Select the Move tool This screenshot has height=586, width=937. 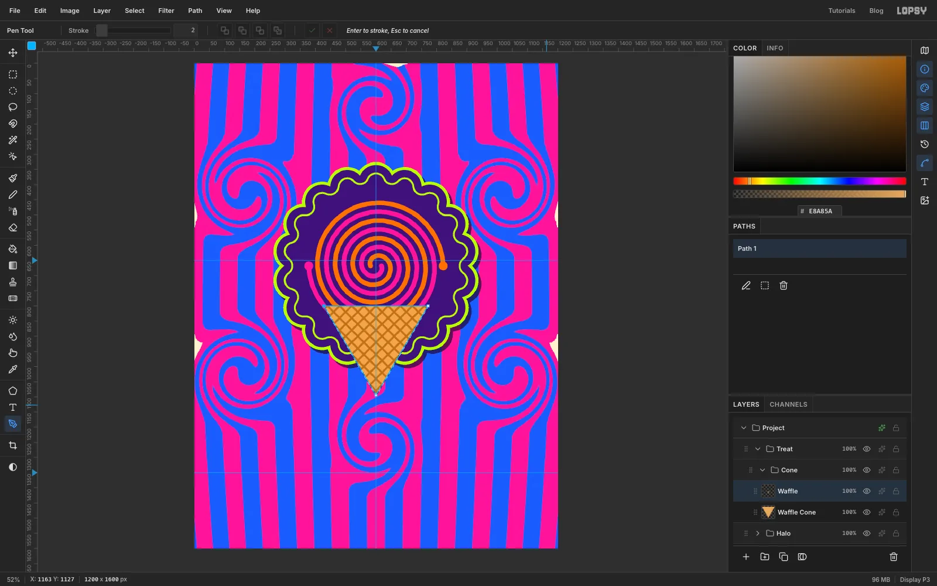point(13,53)
